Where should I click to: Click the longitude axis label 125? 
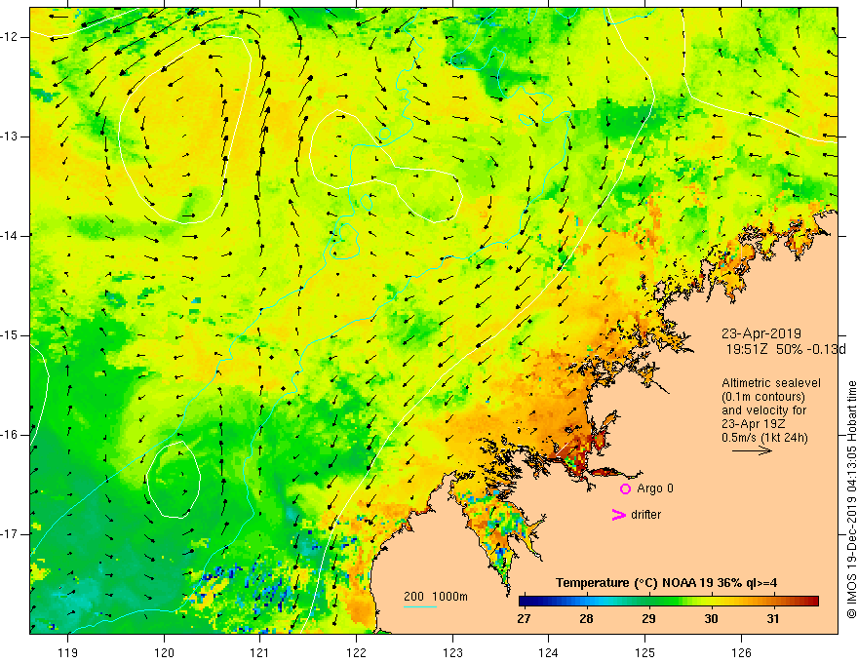pos(645,652)
